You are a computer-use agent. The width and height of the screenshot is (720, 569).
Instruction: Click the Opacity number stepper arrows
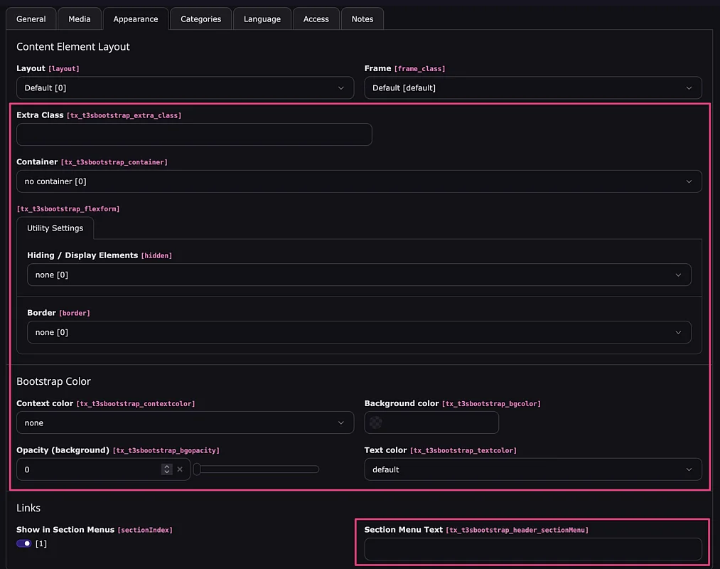[x=166, y=469]
